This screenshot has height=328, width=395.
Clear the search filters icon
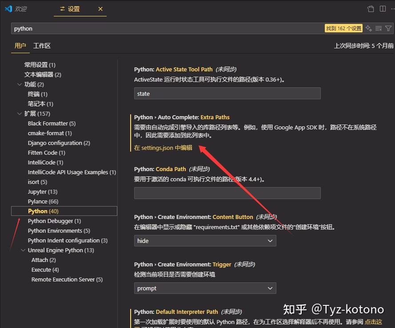pyautogui.click(x=378, y=28)
